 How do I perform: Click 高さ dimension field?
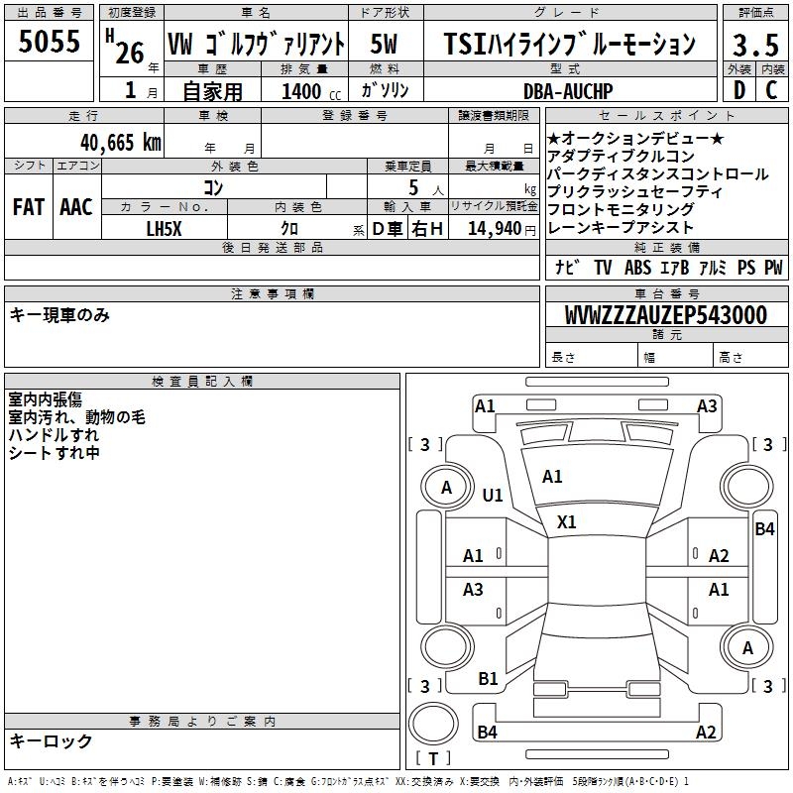tap(751, 356)
